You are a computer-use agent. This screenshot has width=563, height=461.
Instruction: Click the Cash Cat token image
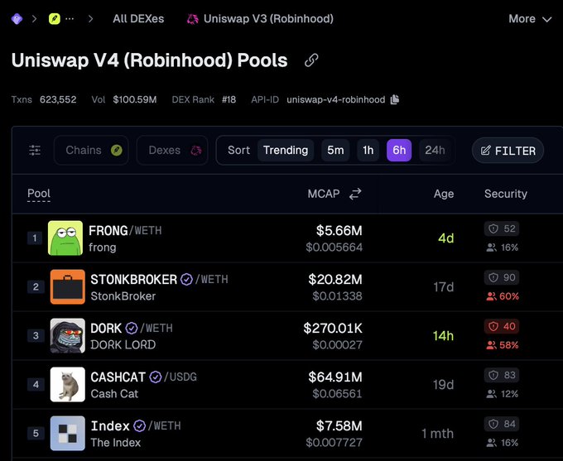pos(68,385)
